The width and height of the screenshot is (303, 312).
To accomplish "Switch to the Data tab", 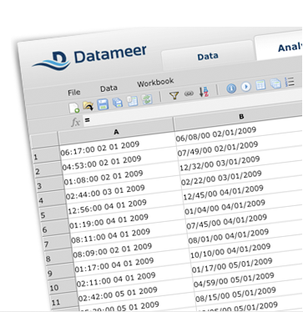I will 208,57.
